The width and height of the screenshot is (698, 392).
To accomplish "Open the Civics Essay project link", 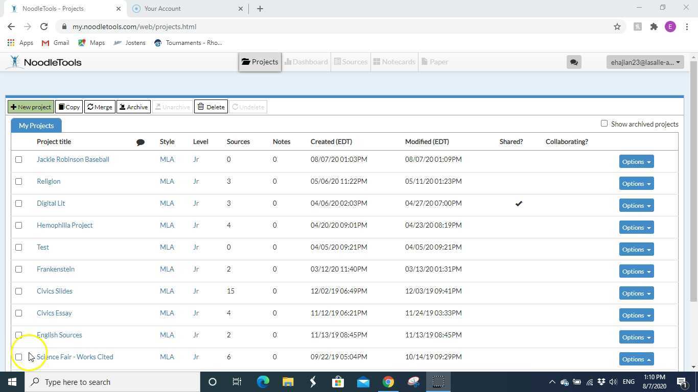I will coord(54,313).
